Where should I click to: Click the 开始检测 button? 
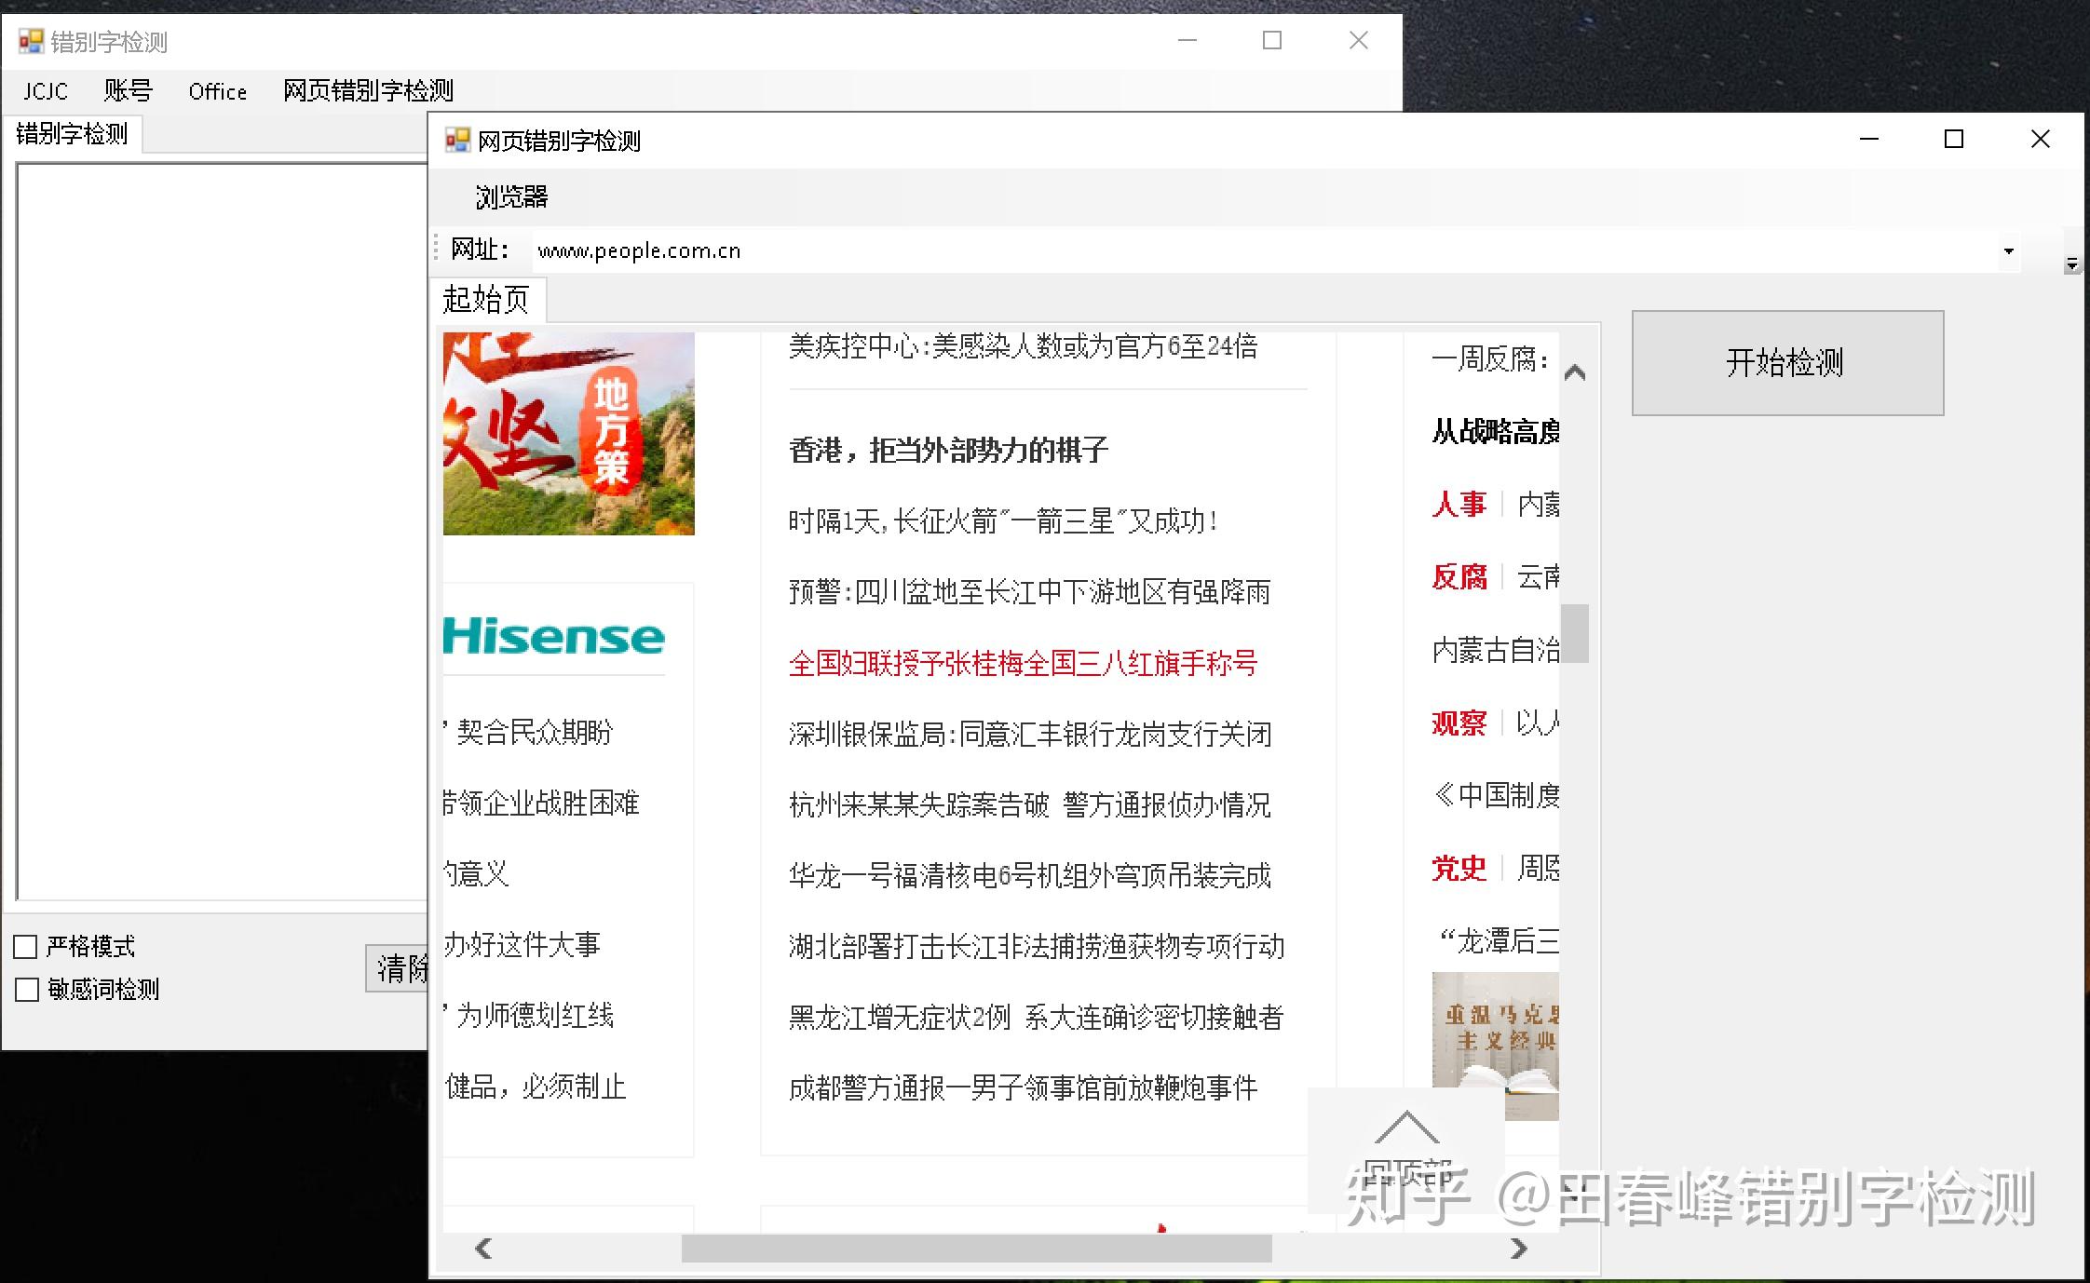pos(1786,362)
